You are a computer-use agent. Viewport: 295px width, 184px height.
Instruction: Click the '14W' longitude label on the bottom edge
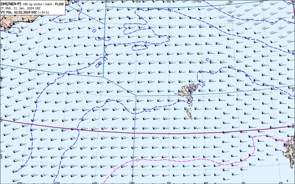(57, 183)
